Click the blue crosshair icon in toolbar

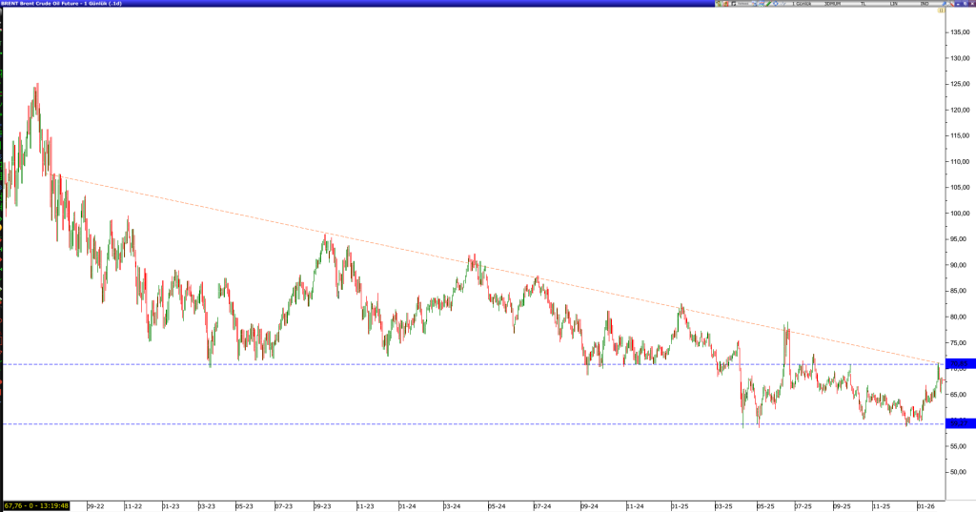[776, 4]
